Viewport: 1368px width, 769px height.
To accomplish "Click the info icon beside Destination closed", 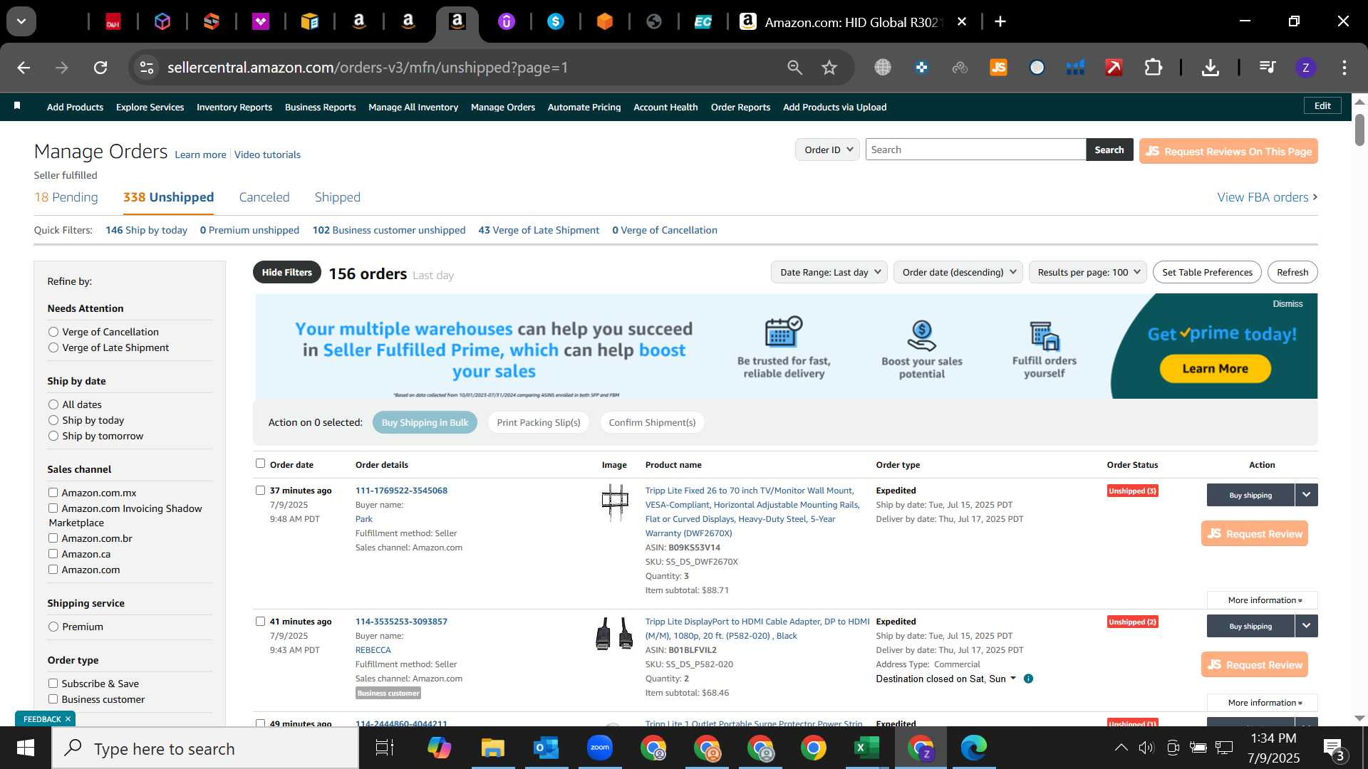I will [x=1028, y=679].
